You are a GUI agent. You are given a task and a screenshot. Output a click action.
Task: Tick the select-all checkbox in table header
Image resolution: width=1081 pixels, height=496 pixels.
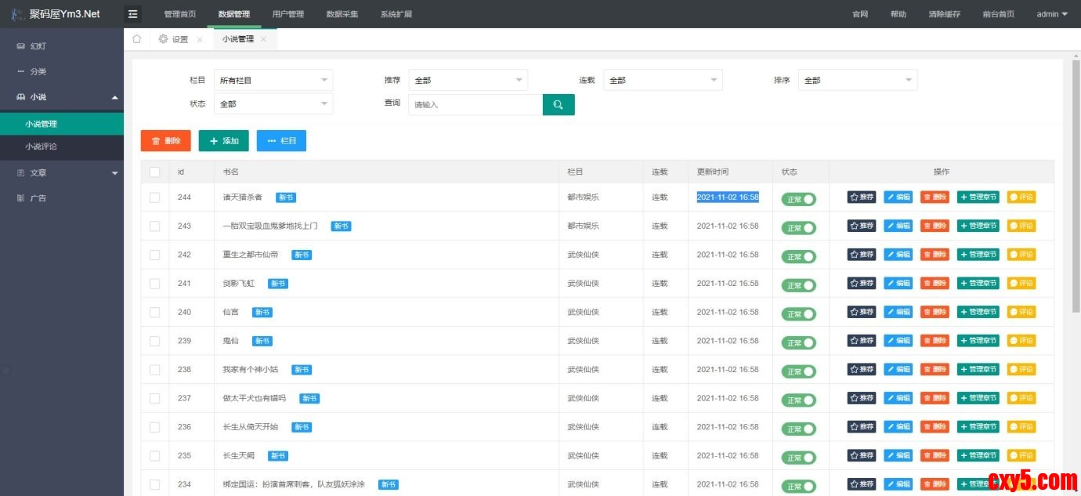click(154, 172)
